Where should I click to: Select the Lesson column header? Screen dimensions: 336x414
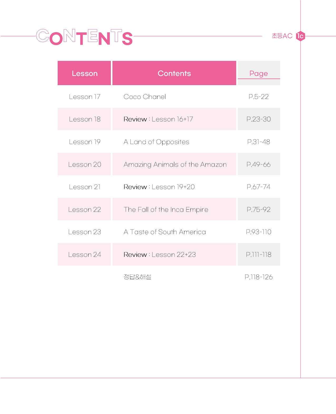(84, 73)
